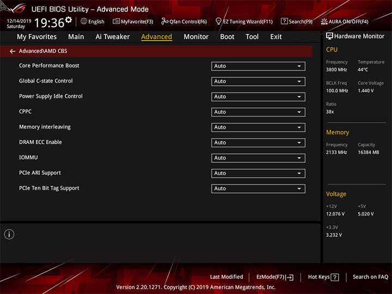The image size is (392, 294).
Task: Open the Global C-state Control dropdown
Action: coord(258,82)
